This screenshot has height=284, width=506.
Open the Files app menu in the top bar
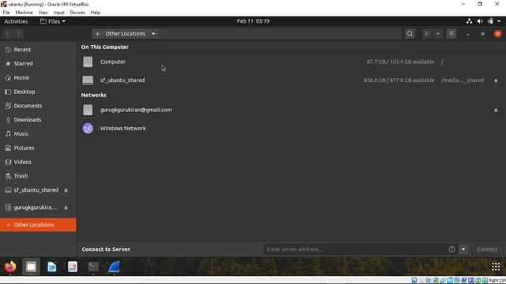(x=53, y=21)
